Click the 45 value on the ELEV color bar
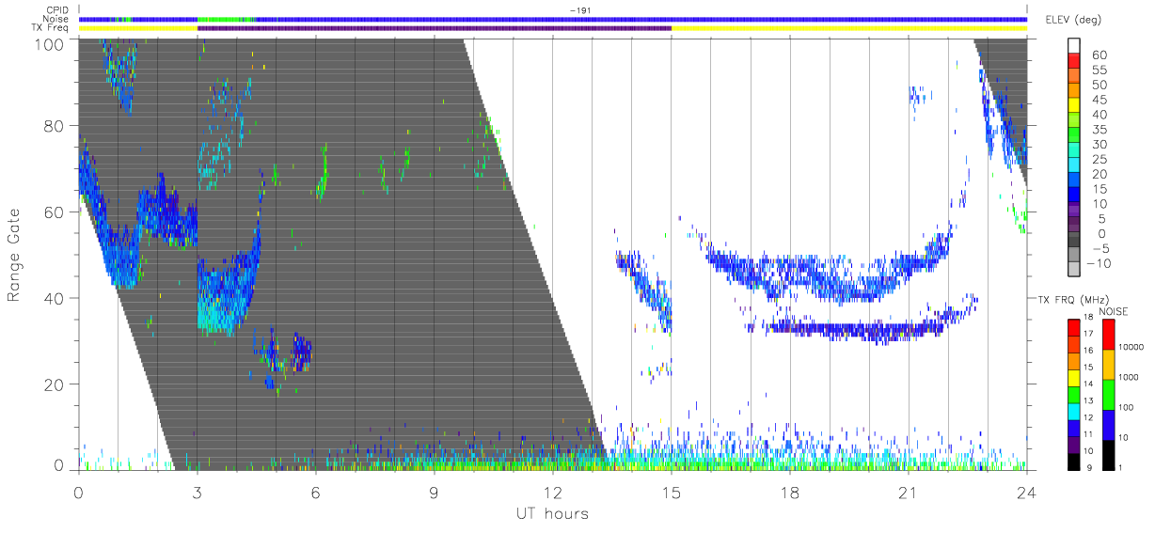 (1099, 101)
